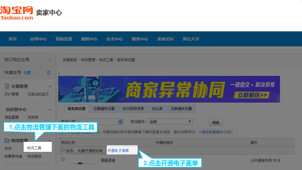Screen dimensions: 302x170
Task: Click the 搜索 button
Action: coord(216,122)
